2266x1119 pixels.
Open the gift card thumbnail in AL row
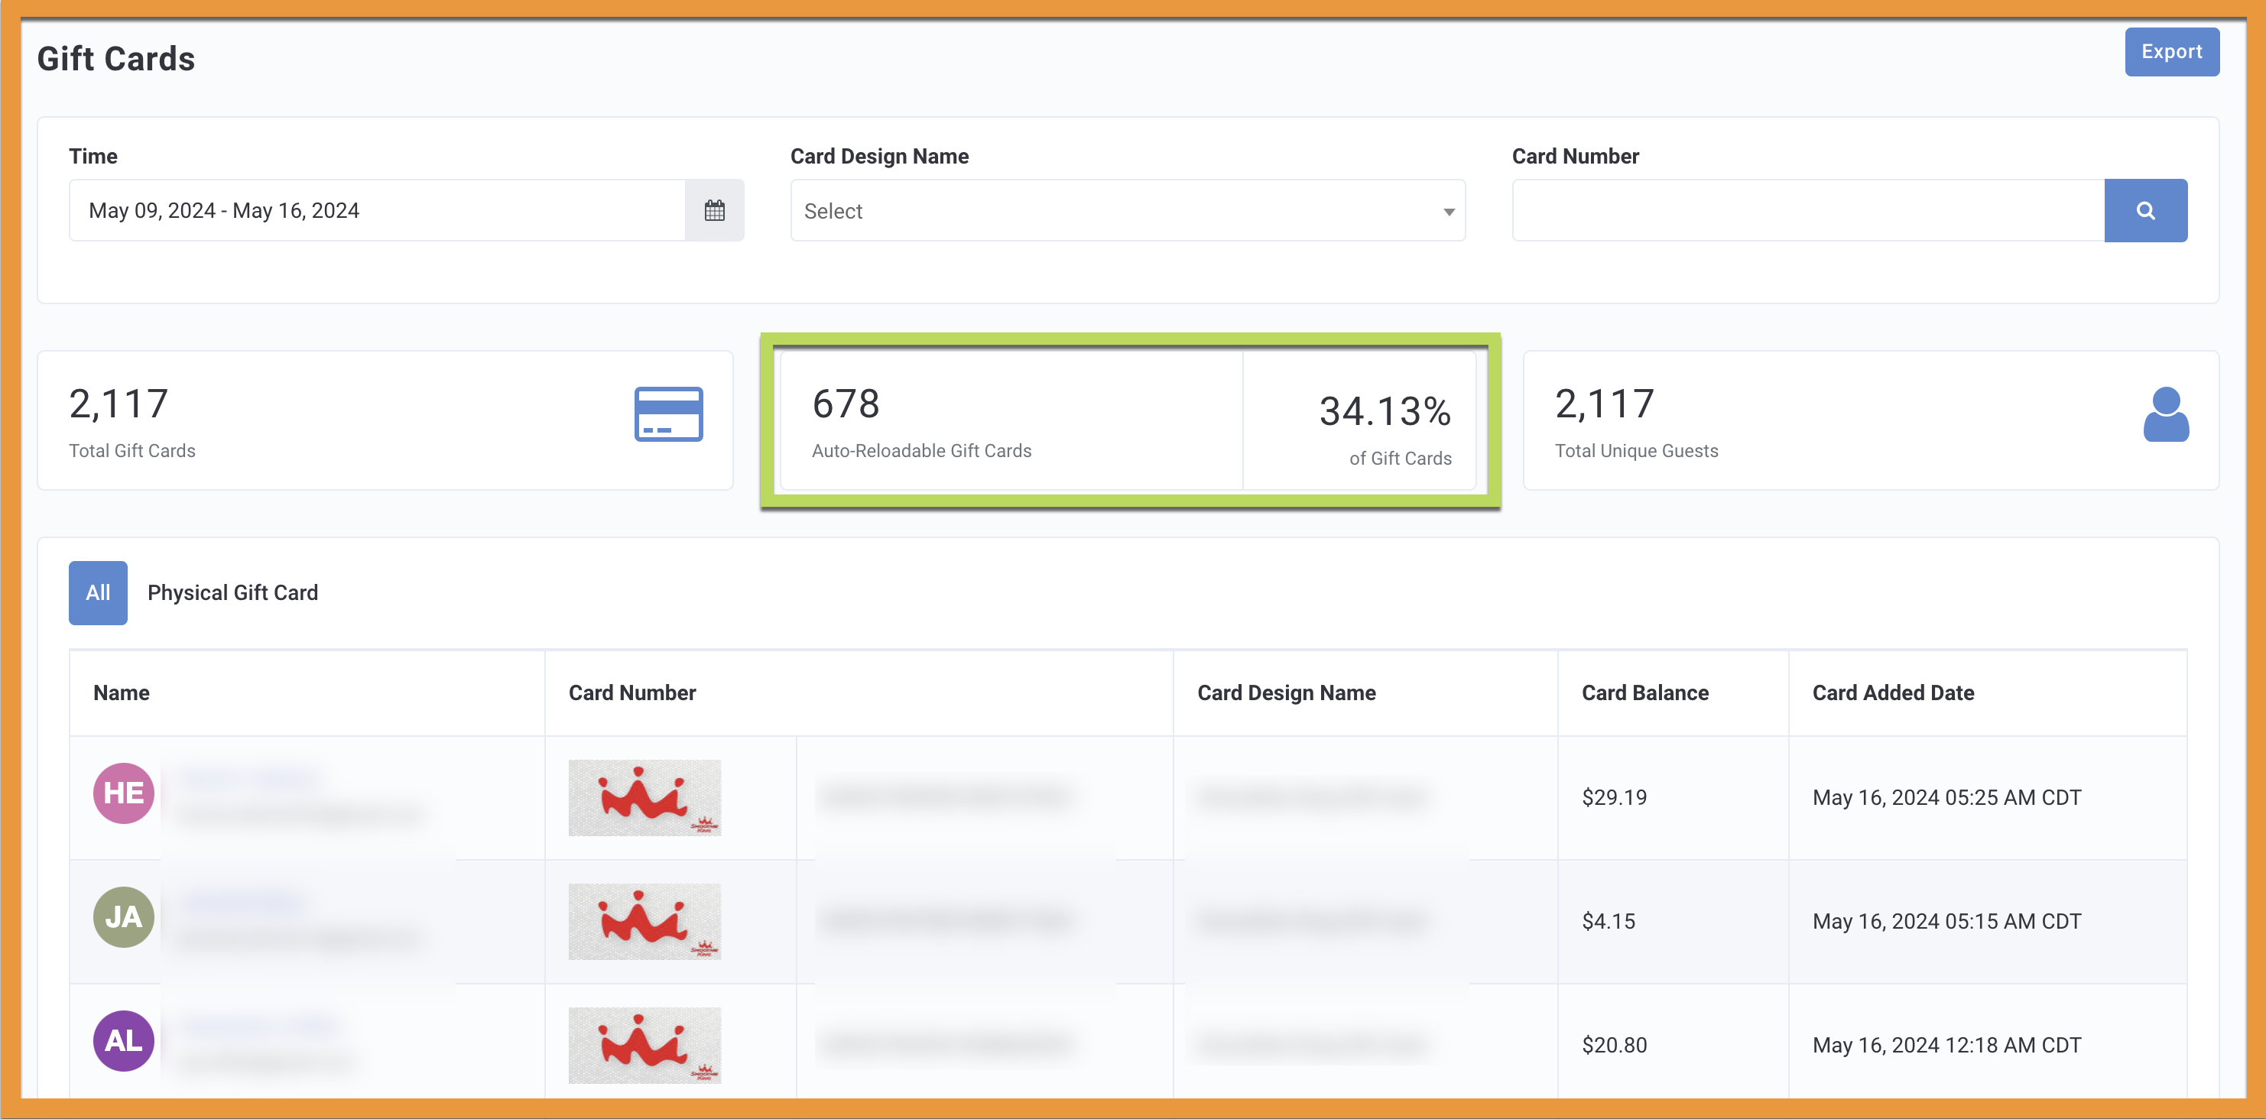coord(644,1046)
